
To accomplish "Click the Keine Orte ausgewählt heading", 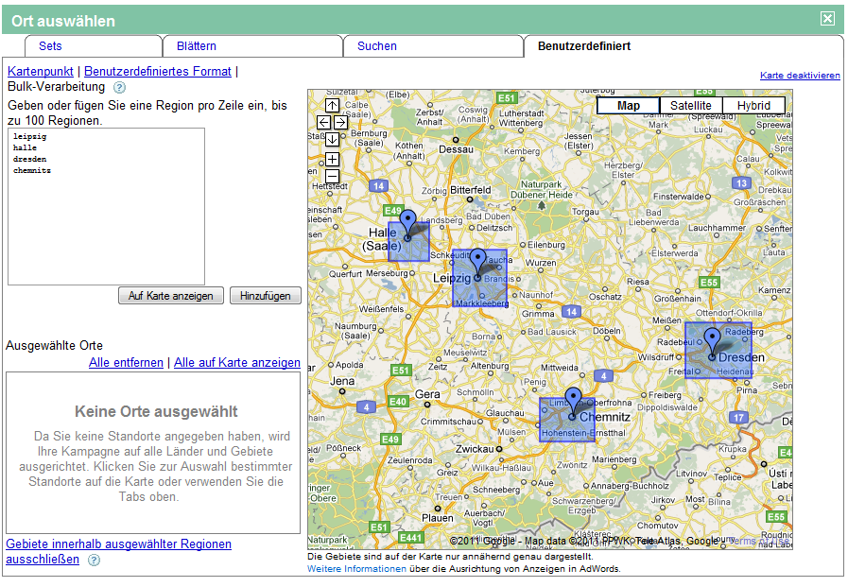I will pyautogui.click(x=156, y=412).
